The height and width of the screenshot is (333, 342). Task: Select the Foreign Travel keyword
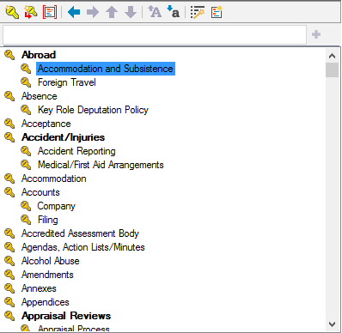pos(67,82)
